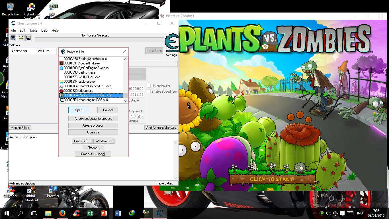Click the Window List button

tap(104, 141)
